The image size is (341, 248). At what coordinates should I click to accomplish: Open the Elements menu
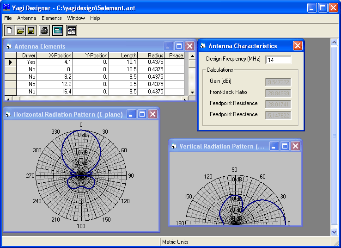(x=52, y=18)
